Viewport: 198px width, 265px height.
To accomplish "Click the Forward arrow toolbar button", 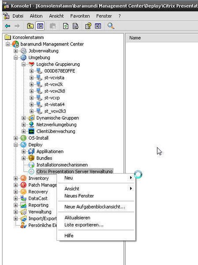I will (x=17, y=26).
